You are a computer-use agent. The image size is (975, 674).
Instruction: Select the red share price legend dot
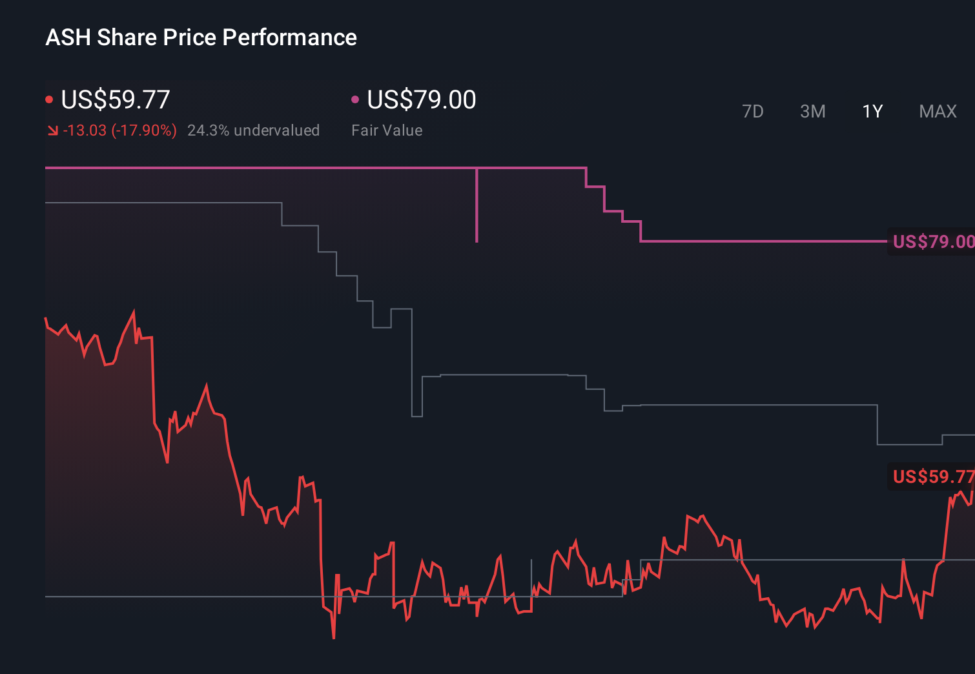point(49,98)
